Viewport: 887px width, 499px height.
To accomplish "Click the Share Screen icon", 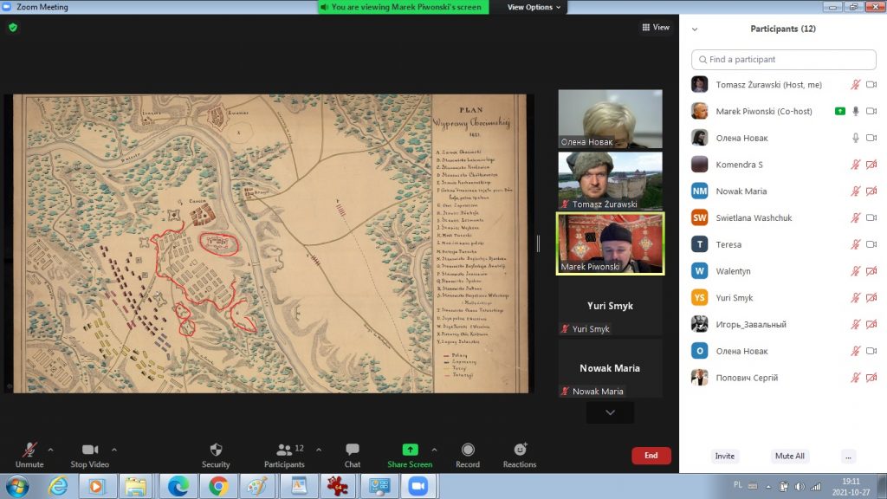I will (x=410, y=450).
